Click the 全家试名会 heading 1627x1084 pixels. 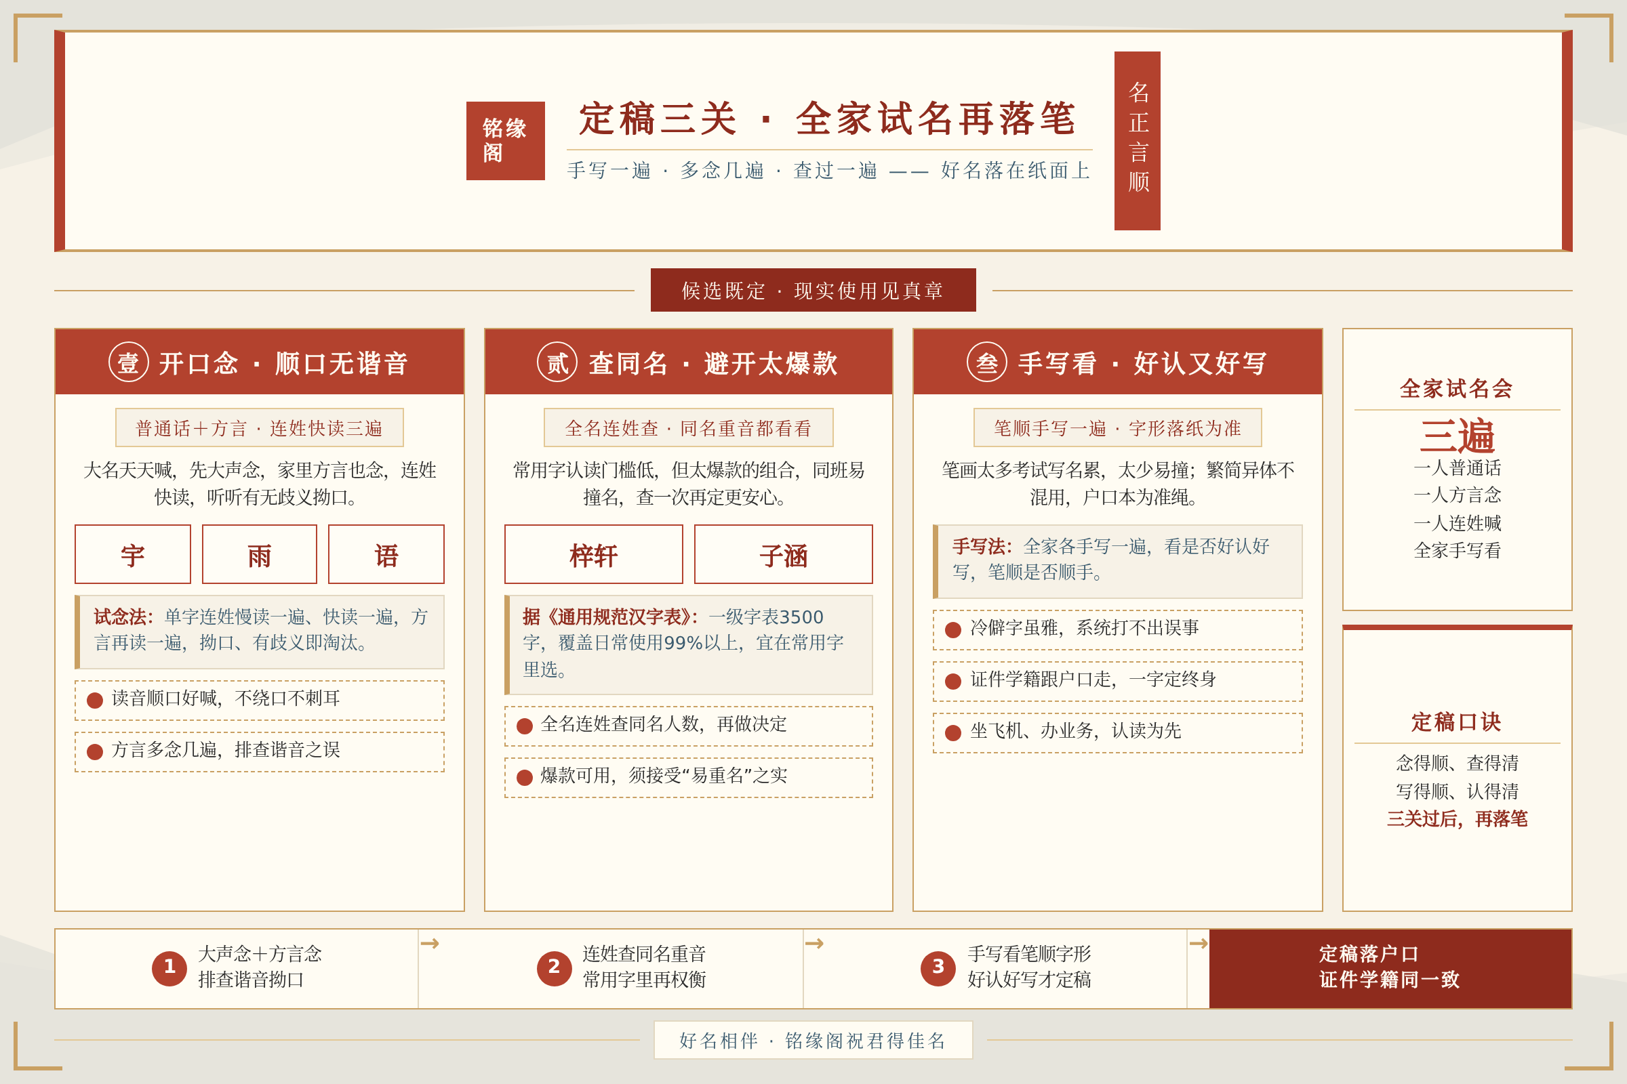click(x=1457, y=388)
